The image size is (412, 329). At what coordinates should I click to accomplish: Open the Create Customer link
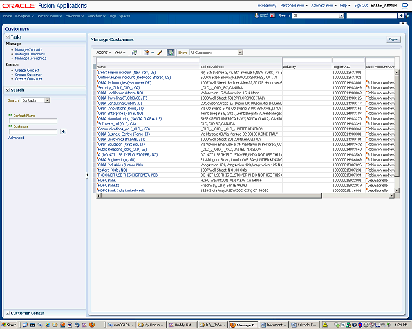(x=28, y=75)
